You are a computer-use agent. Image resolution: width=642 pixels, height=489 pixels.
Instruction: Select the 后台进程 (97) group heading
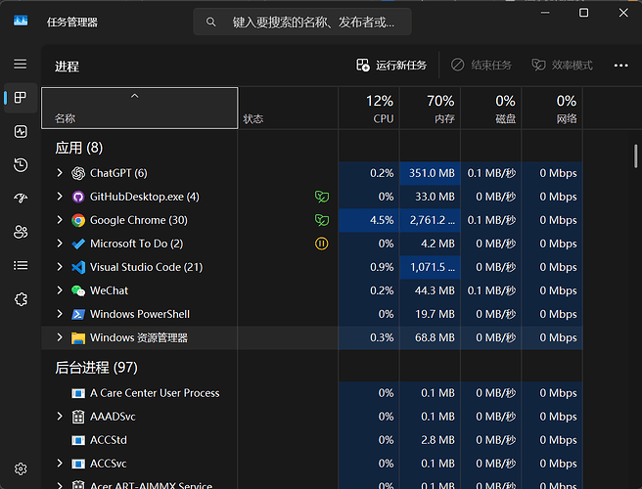[x=96, y=368]
